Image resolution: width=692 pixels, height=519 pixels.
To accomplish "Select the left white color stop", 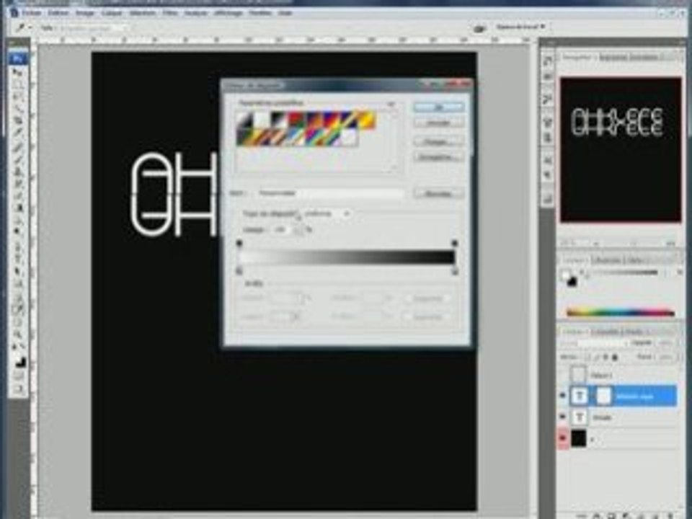I will coord(239,271).
